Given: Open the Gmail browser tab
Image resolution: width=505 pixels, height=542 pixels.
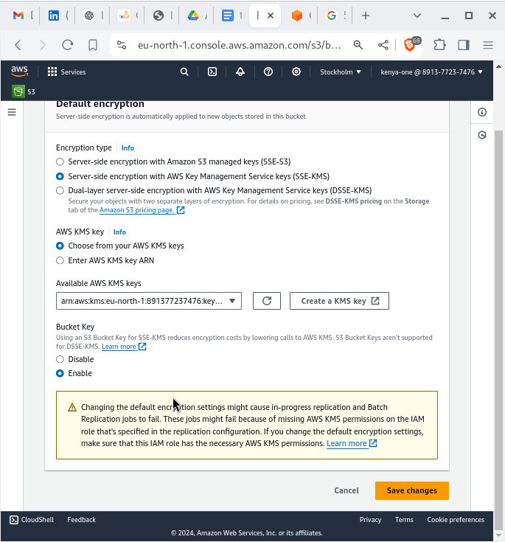Looking at the screenshot, I should pyautogui.click(x=19, y=15).
